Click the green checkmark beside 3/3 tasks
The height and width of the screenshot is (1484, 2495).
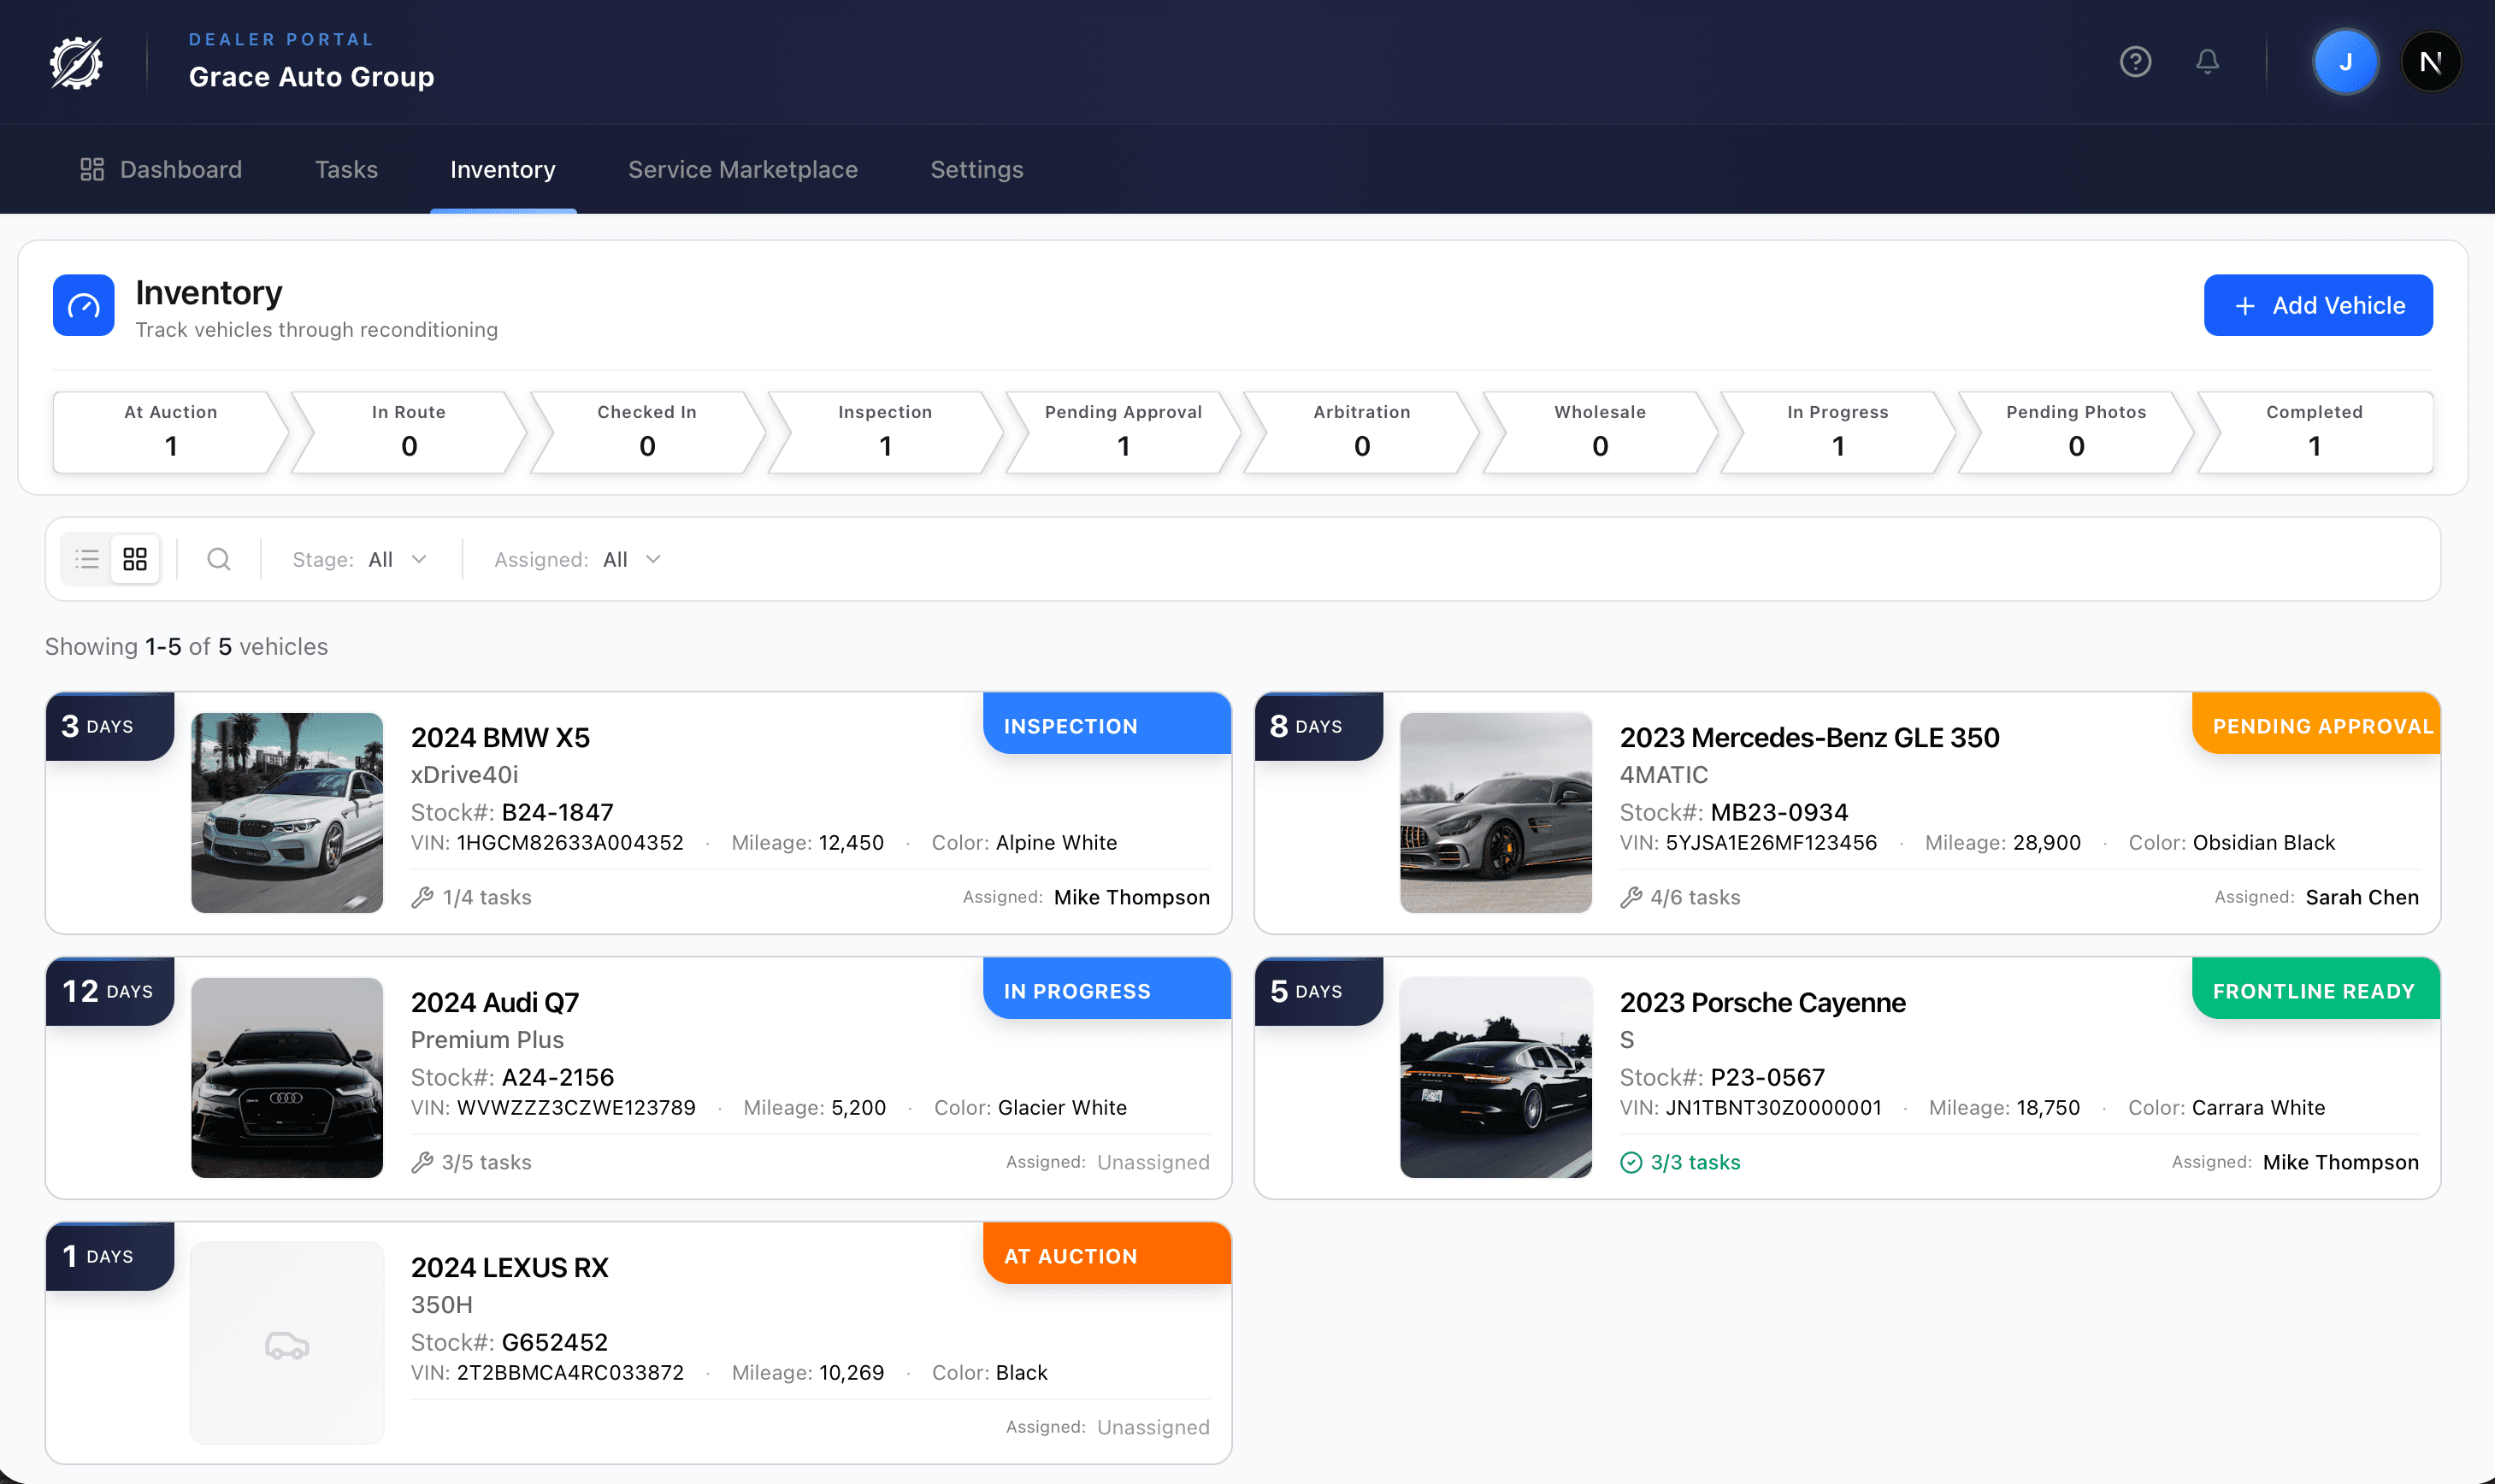point(1630,1162)
